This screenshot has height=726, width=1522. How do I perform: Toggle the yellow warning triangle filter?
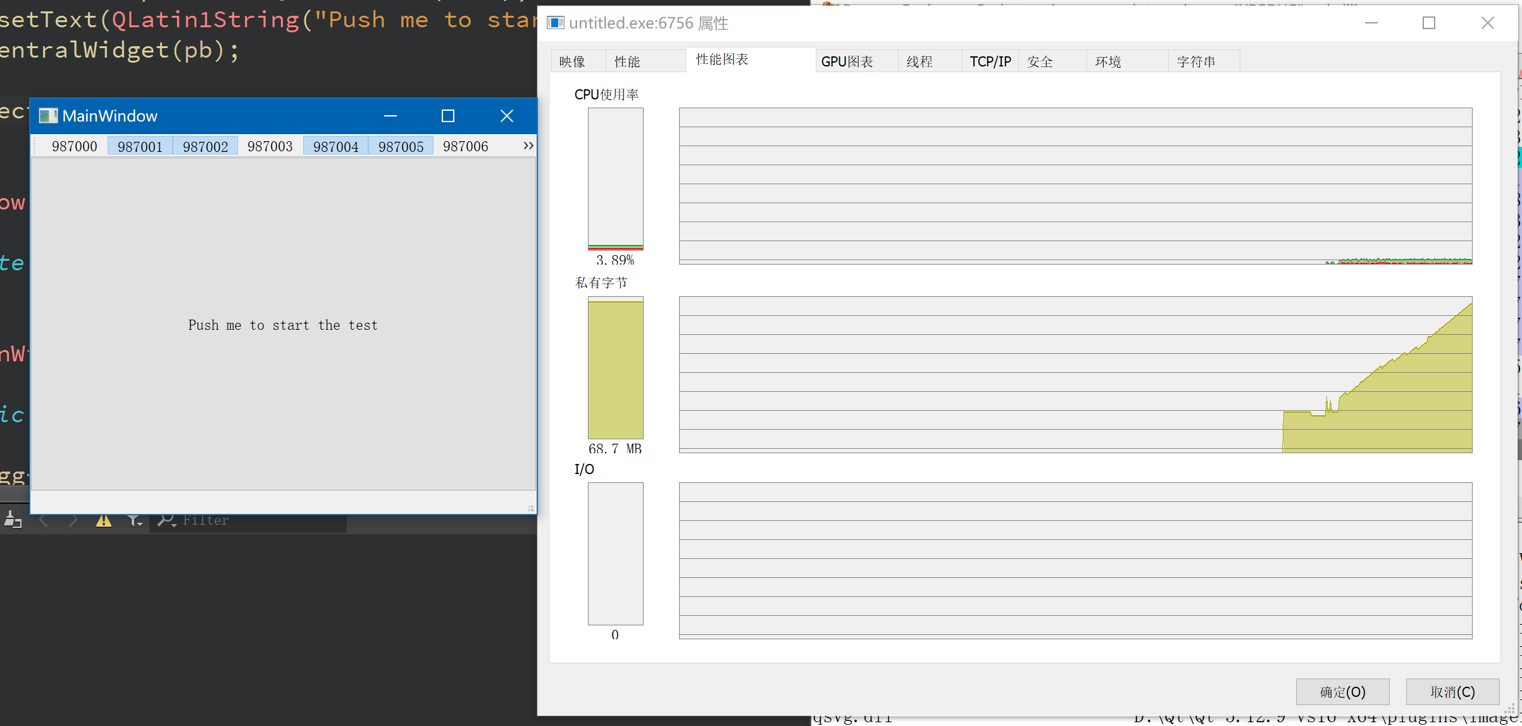point(103,520)
